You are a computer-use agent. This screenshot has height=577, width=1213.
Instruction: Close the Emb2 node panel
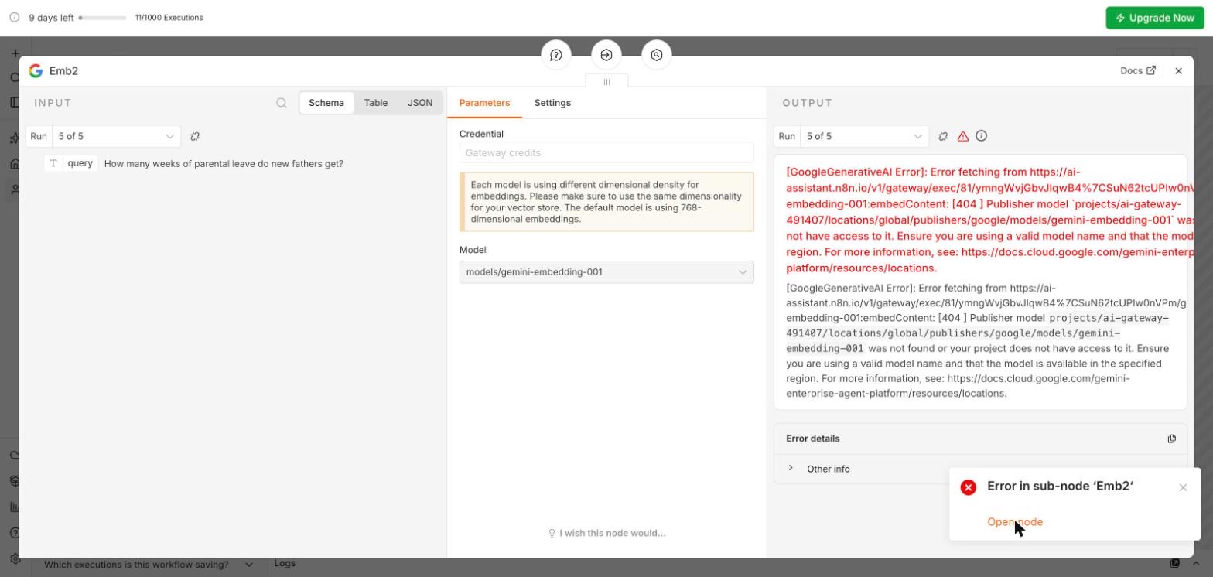pyautogui.click(x=1178, y=70)
